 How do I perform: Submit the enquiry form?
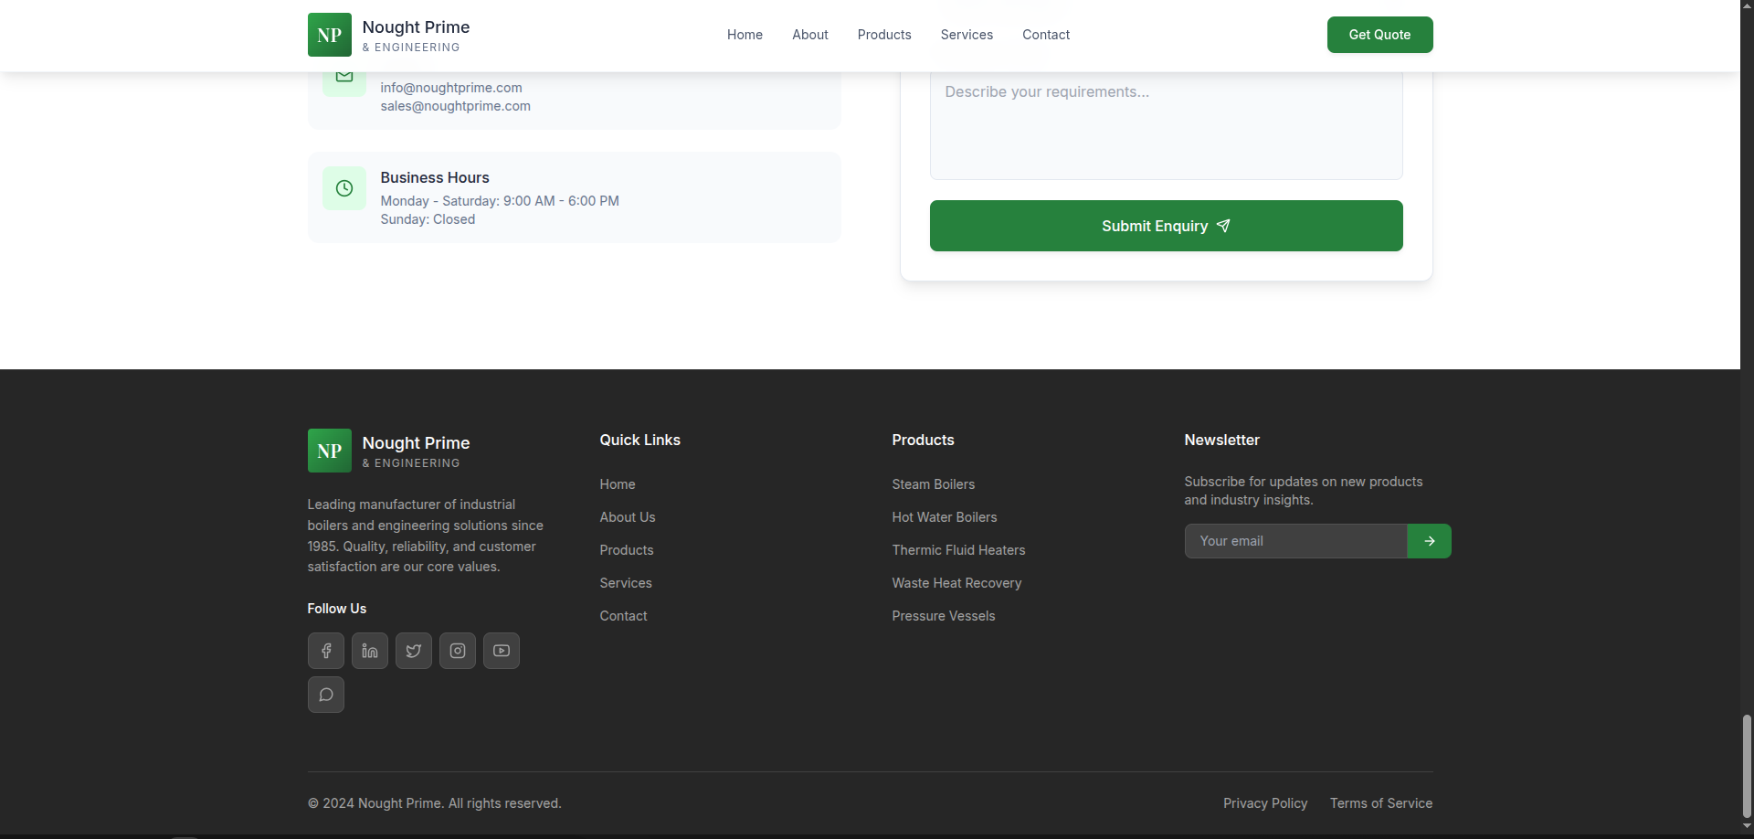pos(1165,226)
